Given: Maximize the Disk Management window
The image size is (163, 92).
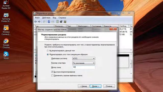Looking at the screenshot, I should tap(123, 13).
